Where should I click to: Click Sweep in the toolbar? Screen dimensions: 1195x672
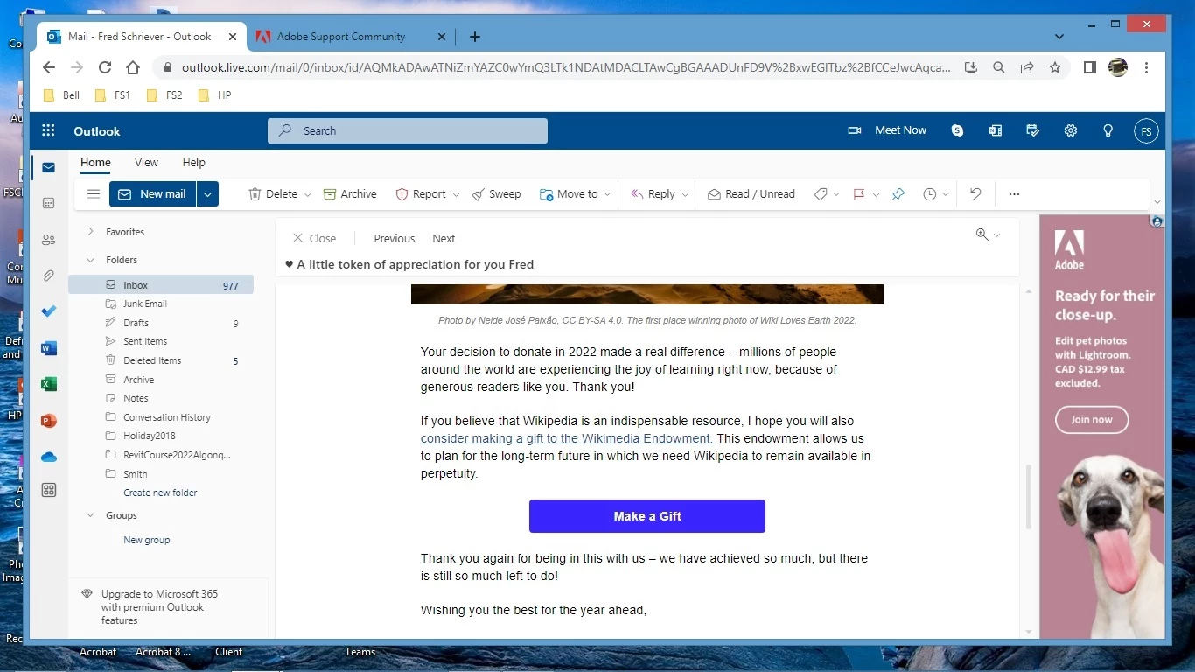496,194
